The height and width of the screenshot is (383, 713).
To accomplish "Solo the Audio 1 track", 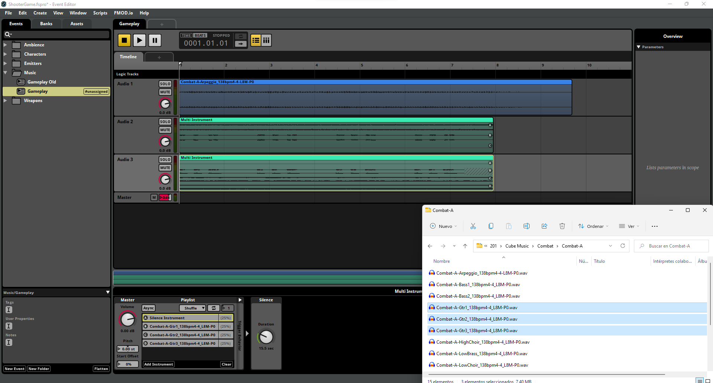I will click(x=165, y=84).
